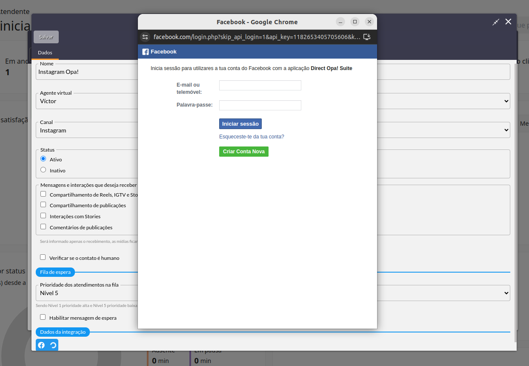Click the install app icon in Chrome's address bar
Screen dimensions: 529x366
(367, 37)
